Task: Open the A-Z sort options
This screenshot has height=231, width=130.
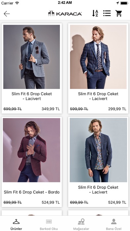Action: 95,13
